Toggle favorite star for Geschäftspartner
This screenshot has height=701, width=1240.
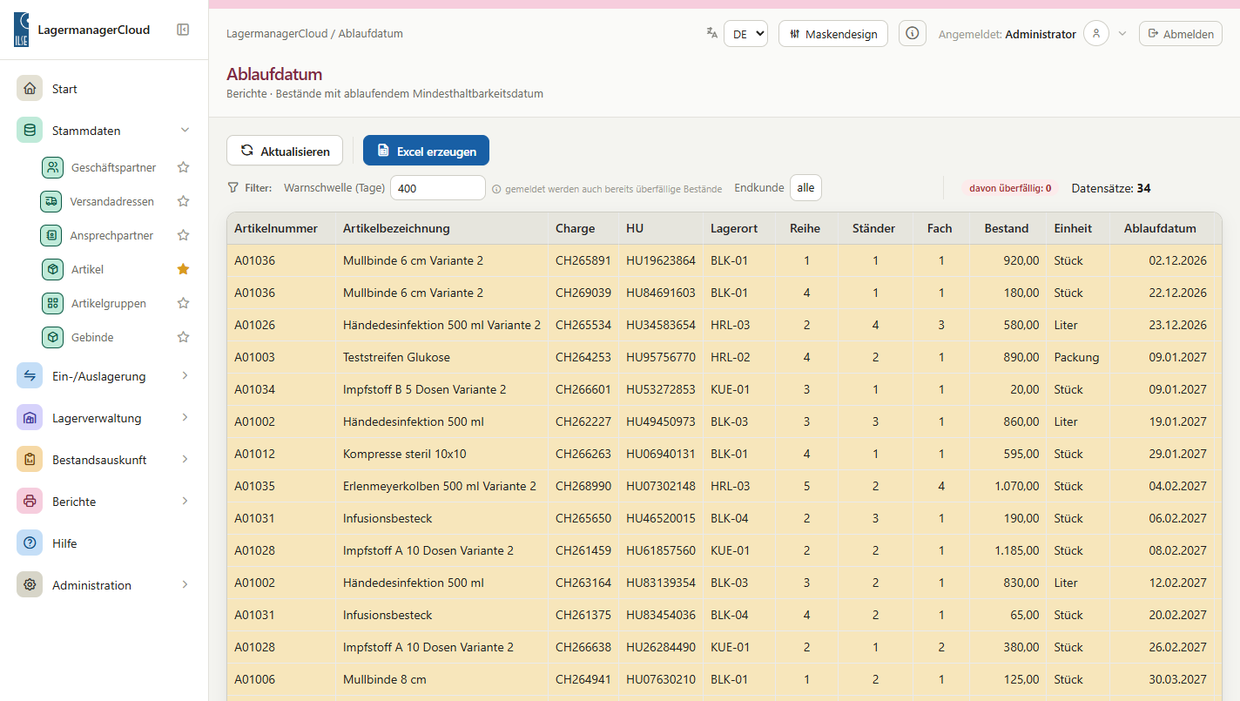[183, 167]
